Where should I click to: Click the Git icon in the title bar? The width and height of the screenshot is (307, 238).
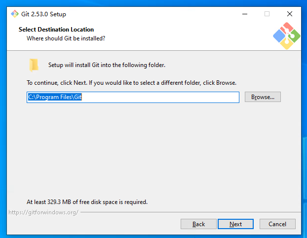[15, 14]
